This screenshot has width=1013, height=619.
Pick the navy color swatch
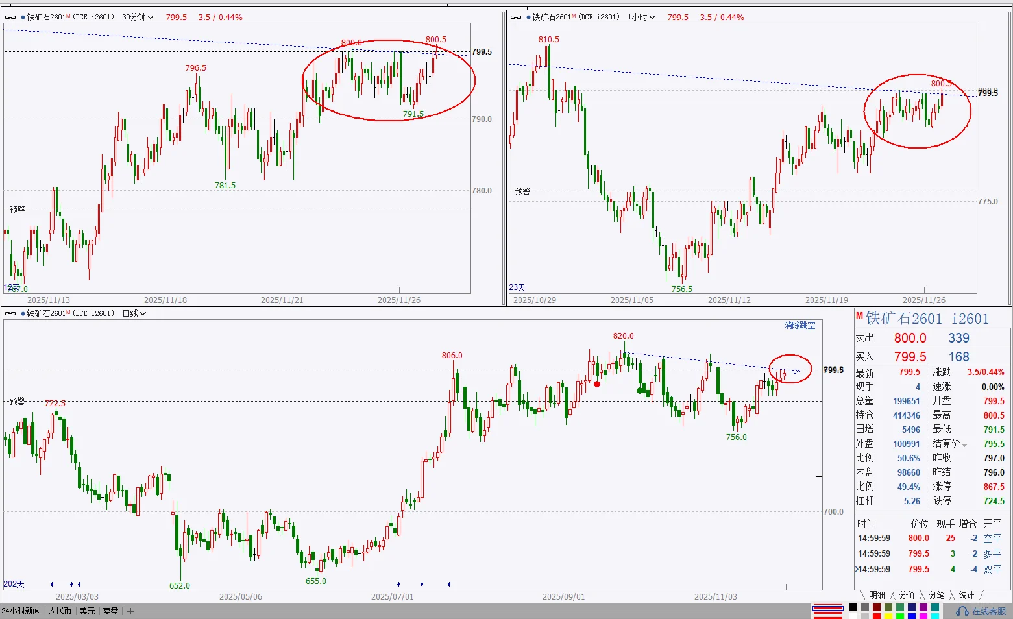[x=912, y=608]
